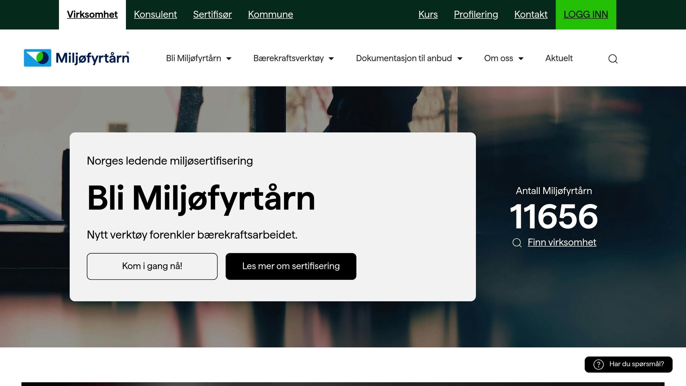Open the Har du spørsmål? help button

tap(628, 364)
